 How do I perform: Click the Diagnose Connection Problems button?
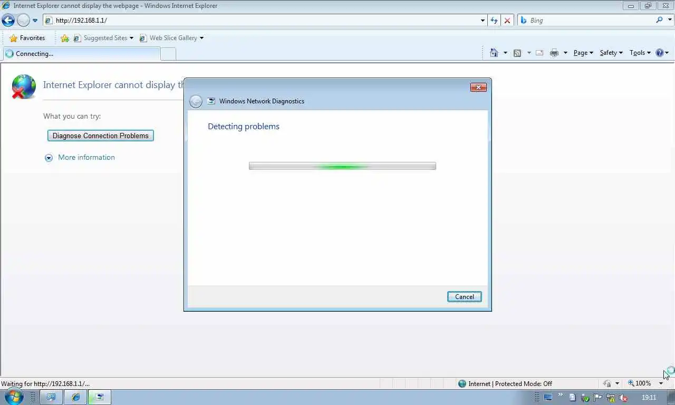tap(101, 136)
